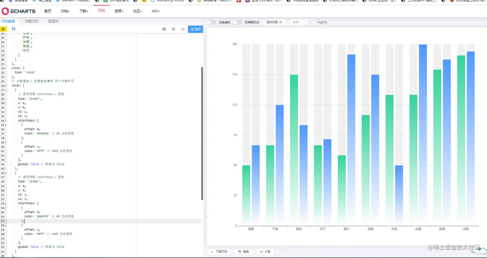Click the solid cube icon in the editor toolbar

click(x=173, y=29)
